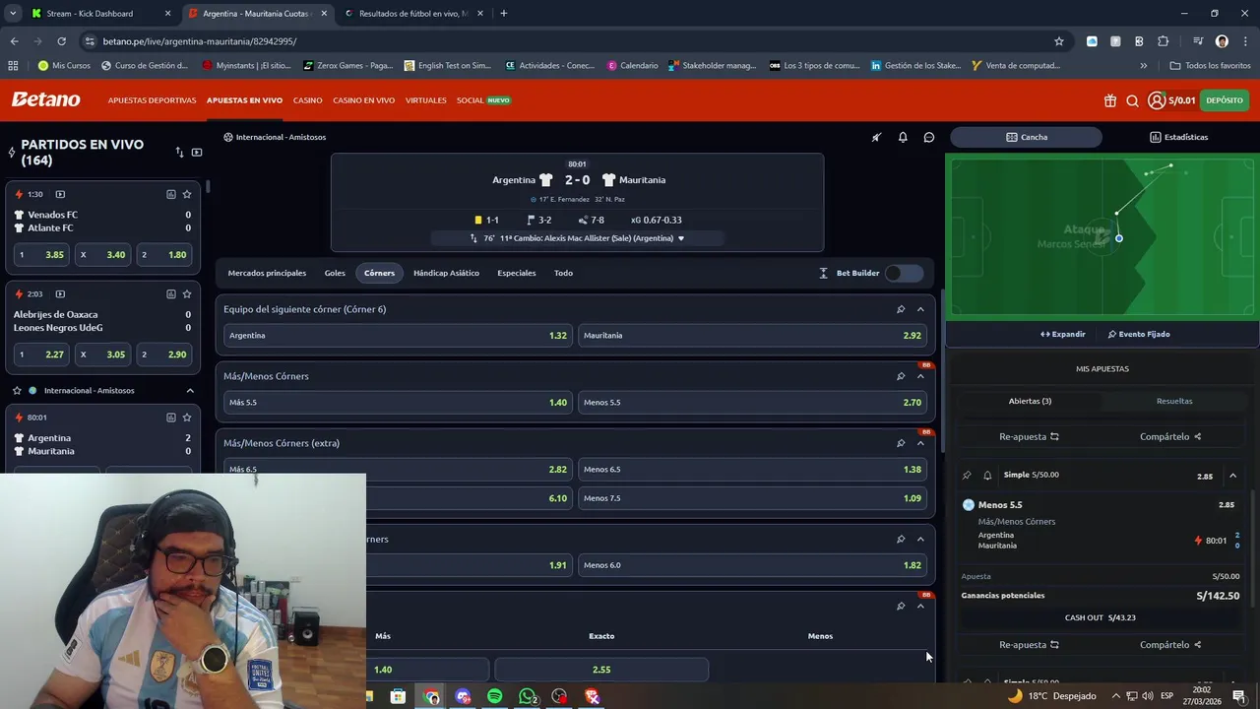
Task: Pin Más/Menos Córners (extra) market
Action: click(x=900, y=443)
